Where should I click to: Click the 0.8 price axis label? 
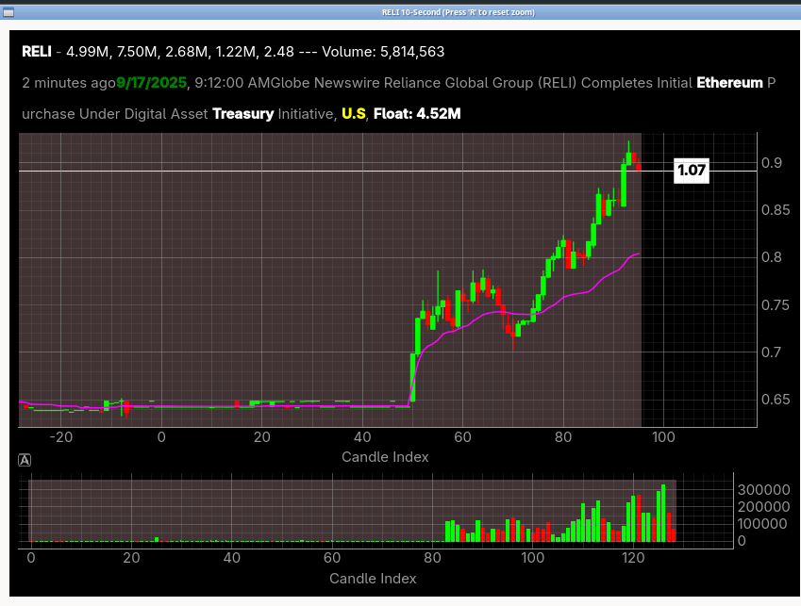(x=772, y=257)
